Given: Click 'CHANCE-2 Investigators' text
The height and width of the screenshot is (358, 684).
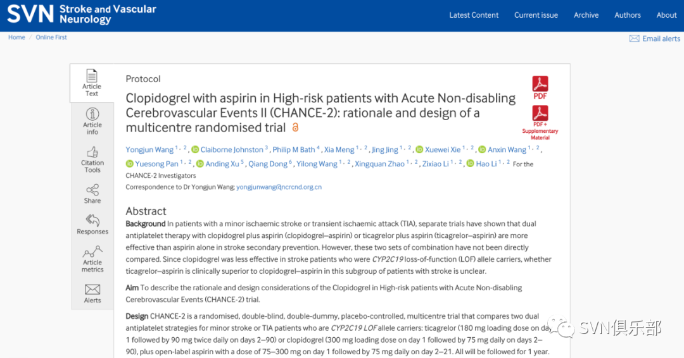Looking at the screenshot, I should [x=161, y=175].
